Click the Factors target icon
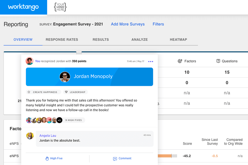This screenshot has width=248, height=165. coord(180,61)
